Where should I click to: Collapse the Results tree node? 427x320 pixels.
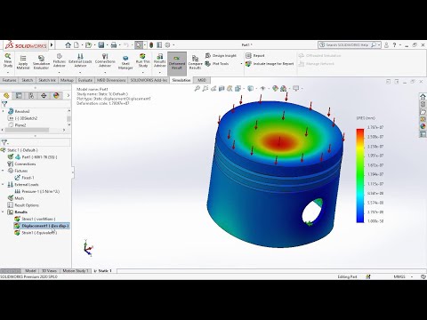4,212
